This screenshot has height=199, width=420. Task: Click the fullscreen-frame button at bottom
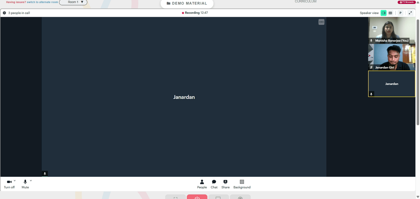pos(176,197)
